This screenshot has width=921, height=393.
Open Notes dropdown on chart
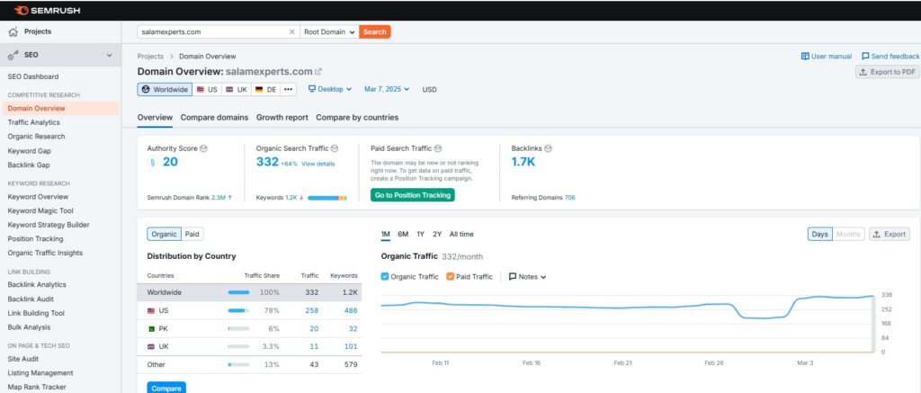527,277
